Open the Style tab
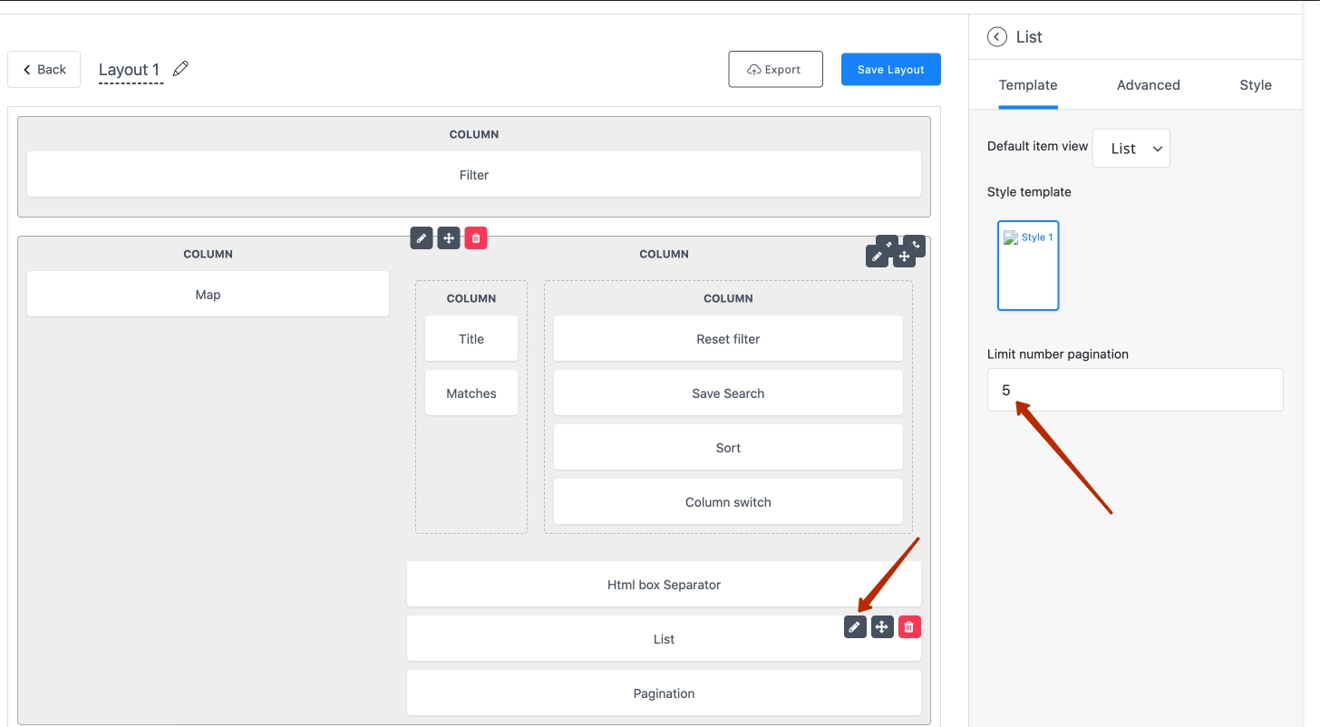Screen dimensions: 1320x727 (1255, 85)
